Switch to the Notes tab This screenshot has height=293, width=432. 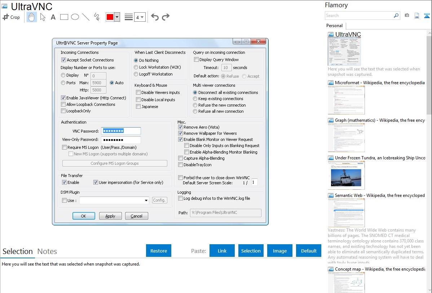tap(47, 251)
